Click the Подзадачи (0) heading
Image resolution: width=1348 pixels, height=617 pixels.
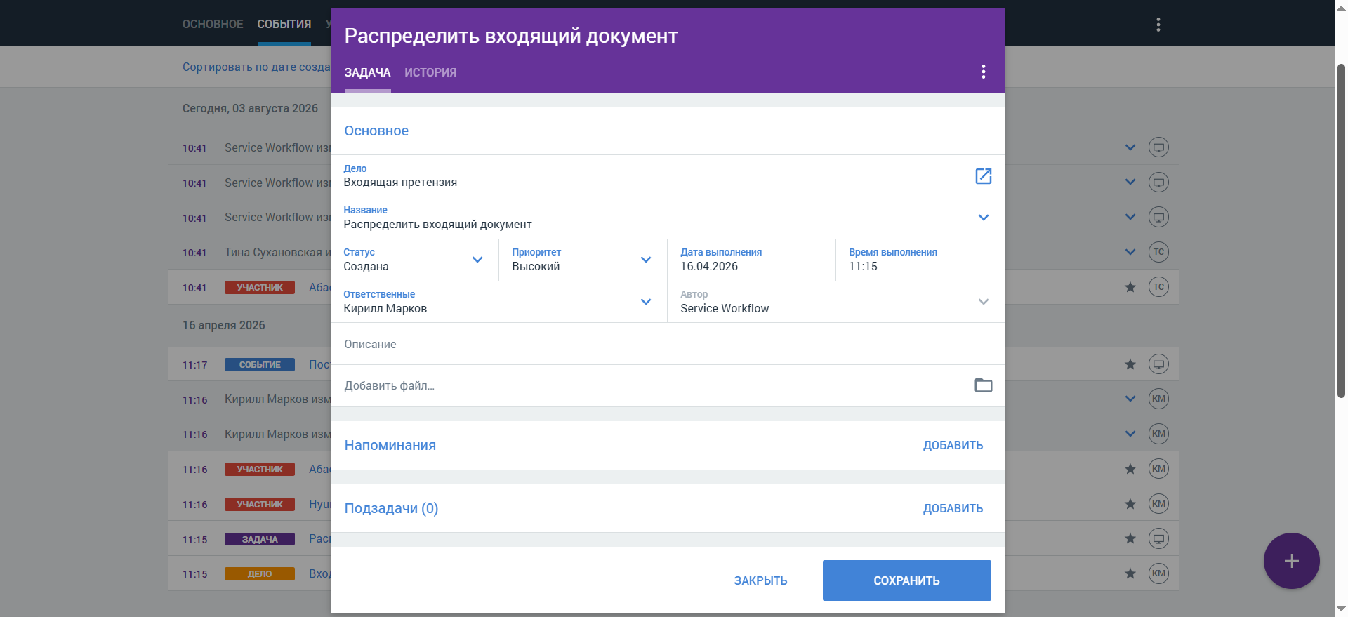(391, 508)
